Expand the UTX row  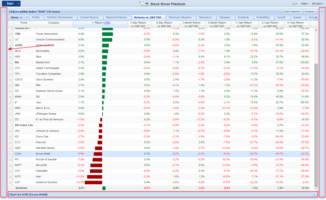click(10, 68)
